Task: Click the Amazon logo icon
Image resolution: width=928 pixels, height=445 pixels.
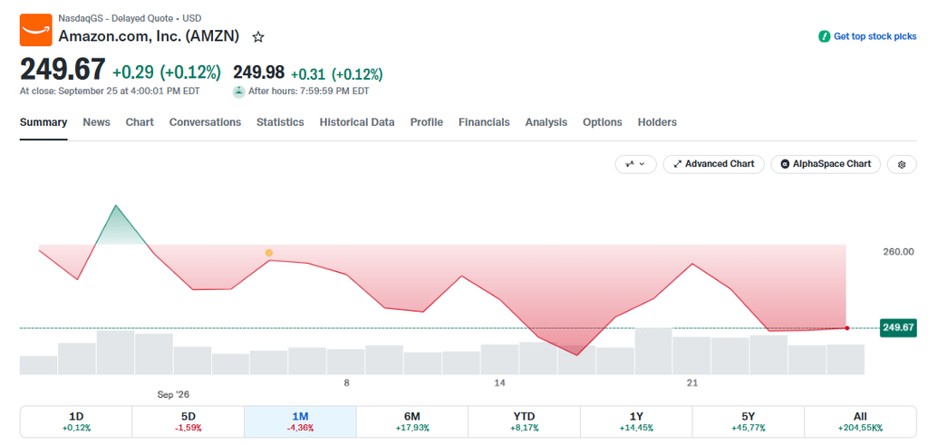Action: pos(36,30)
